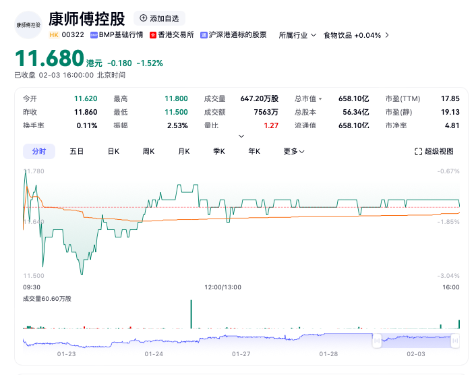Screen dimensions: 474x375
Task: Click the selected range area near 02-03
Action: (416, 341)
